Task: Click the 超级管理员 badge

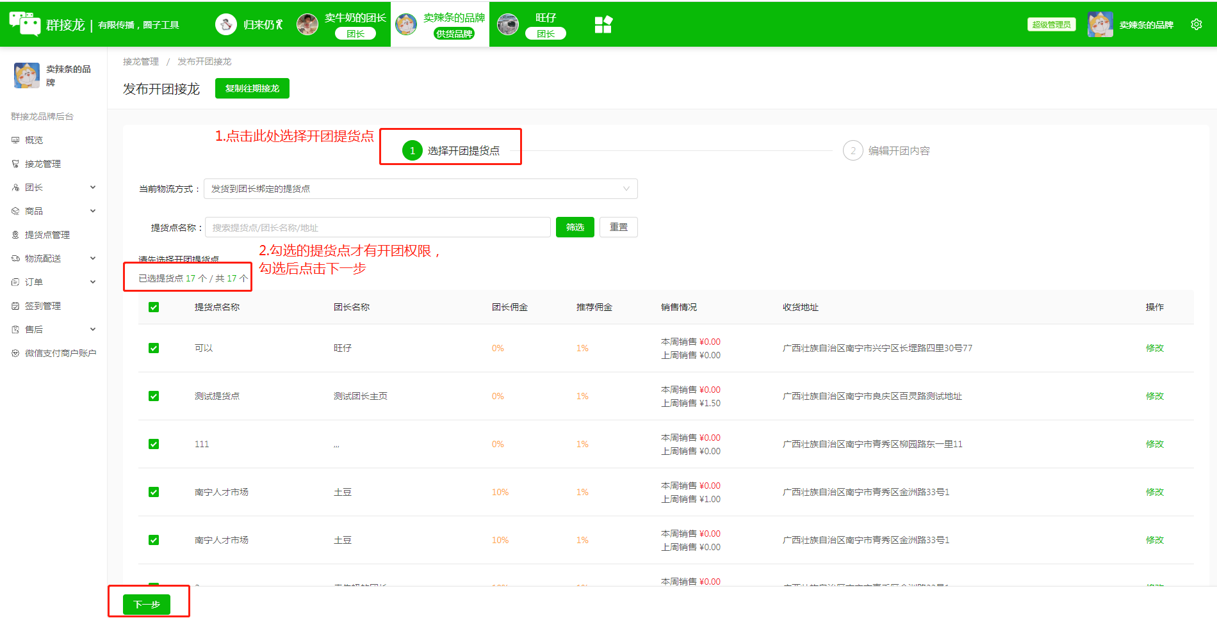Action: [1051, 24]
